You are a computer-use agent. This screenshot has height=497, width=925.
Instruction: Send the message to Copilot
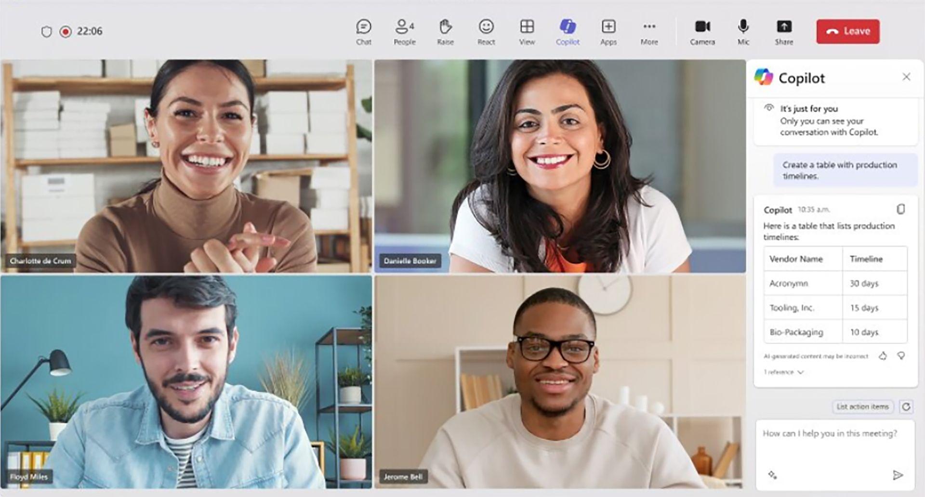898,475
